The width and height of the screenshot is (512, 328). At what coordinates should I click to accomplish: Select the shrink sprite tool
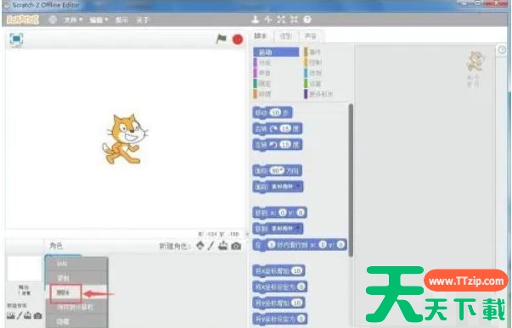pos(294,19)
